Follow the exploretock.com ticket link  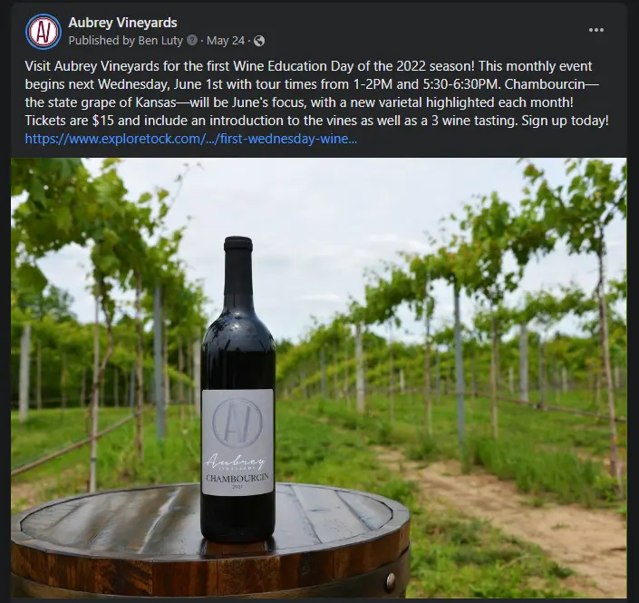190,139
